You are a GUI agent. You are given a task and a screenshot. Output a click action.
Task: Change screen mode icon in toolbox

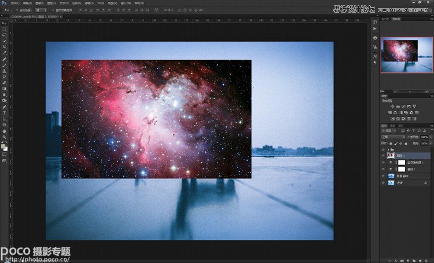[x=4, y=160]
